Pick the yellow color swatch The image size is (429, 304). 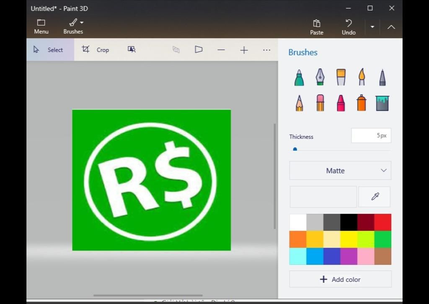[349, 239]
